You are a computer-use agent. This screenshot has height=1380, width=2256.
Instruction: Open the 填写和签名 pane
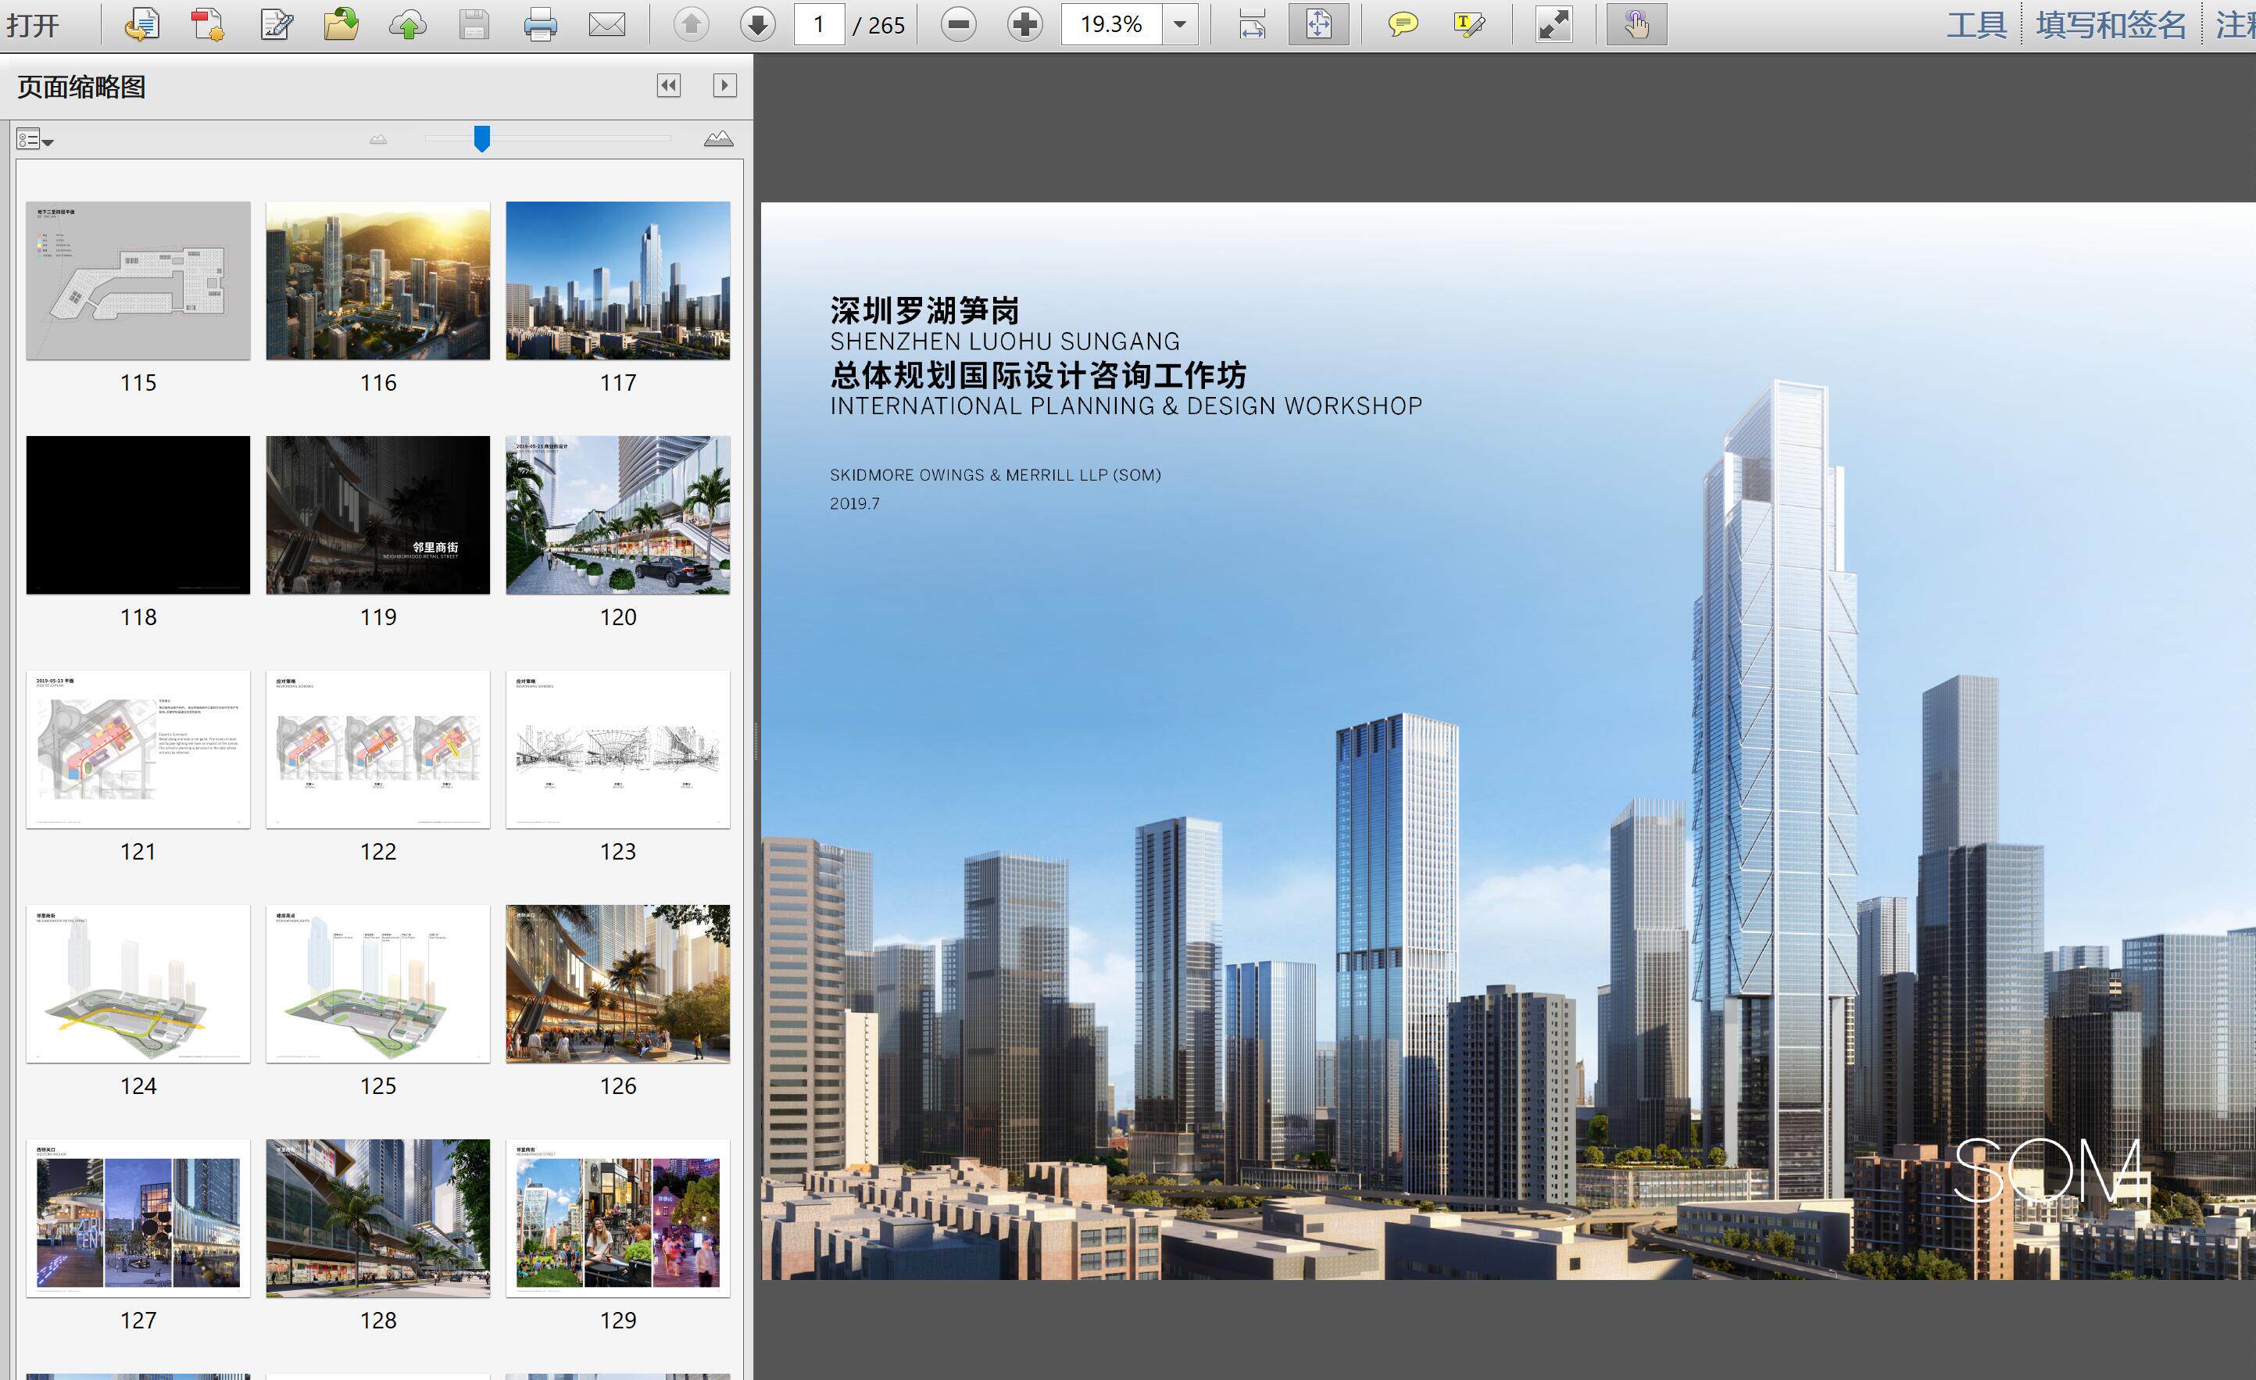coord(2111,23)
